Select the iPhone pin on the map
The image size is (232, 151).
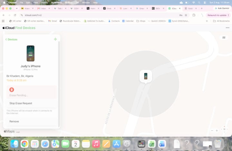[x=146, y=76]
